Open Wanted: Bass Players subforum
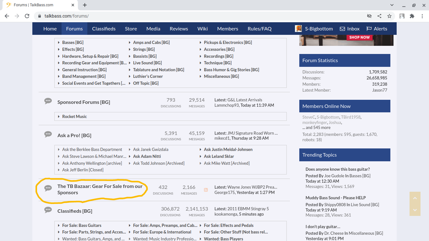 pos(224,239)
